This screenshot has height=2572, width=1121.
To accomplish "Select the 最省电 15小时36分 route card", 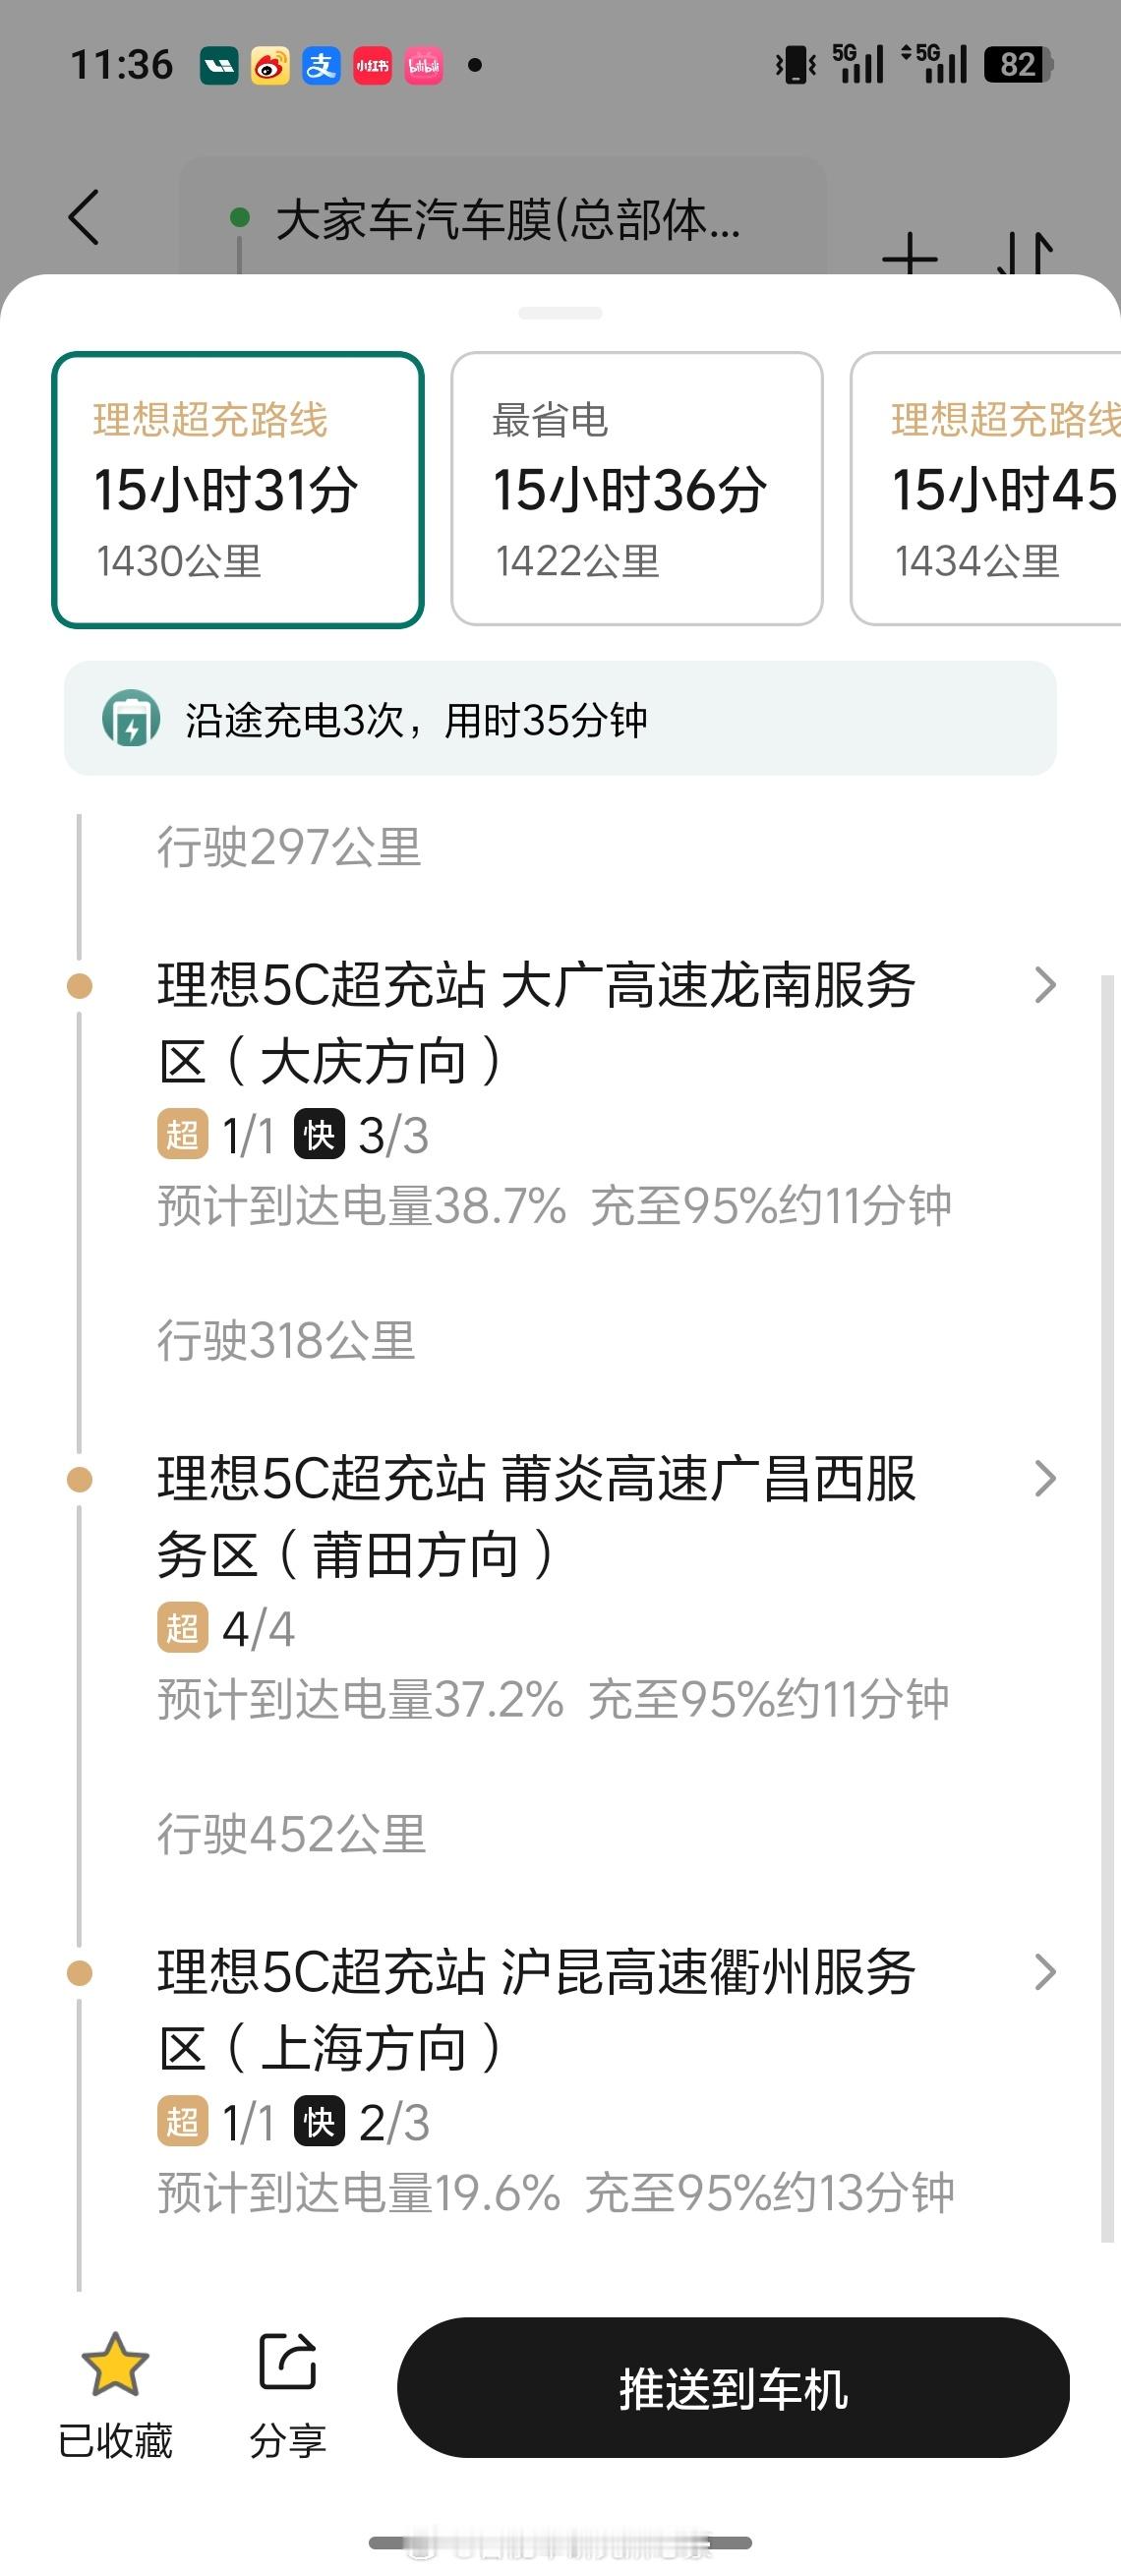I will [636, 490].
